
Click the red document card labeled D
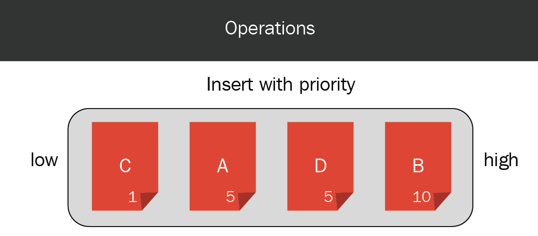coord(320,166)
